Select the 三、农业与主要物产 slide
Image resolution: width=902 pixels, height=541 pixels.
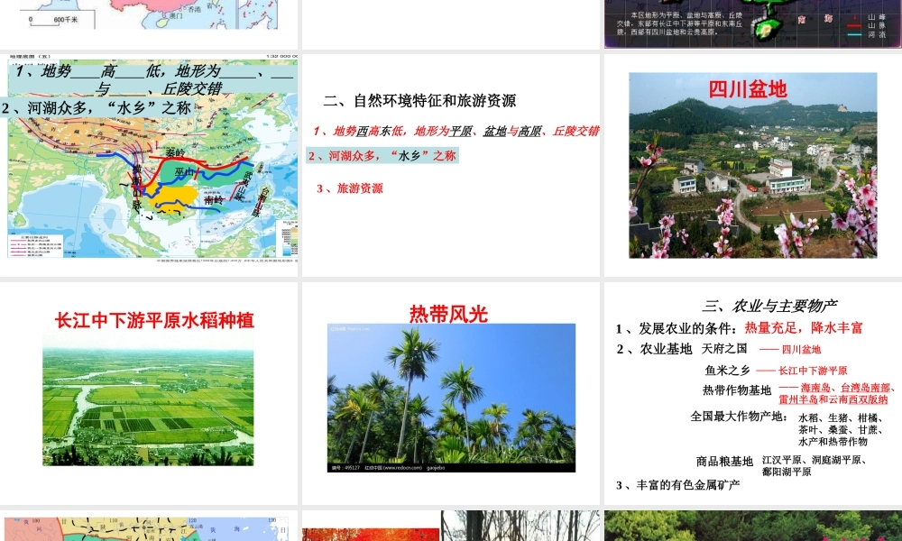coord(753,393)
